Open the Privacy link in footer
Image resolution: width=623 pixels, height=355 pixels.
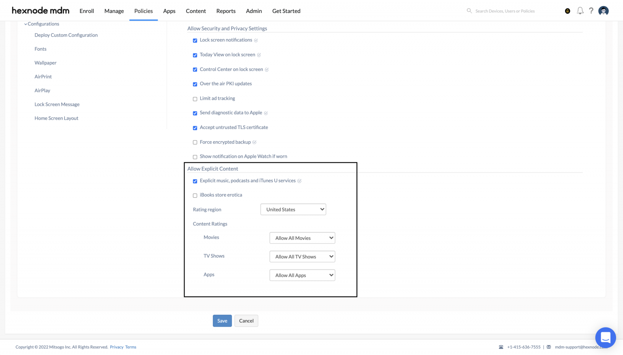point(116,347)
